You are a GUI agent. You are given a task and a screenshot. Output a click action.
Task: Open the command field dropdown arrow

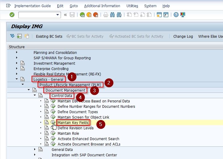[x=58, y=15]
